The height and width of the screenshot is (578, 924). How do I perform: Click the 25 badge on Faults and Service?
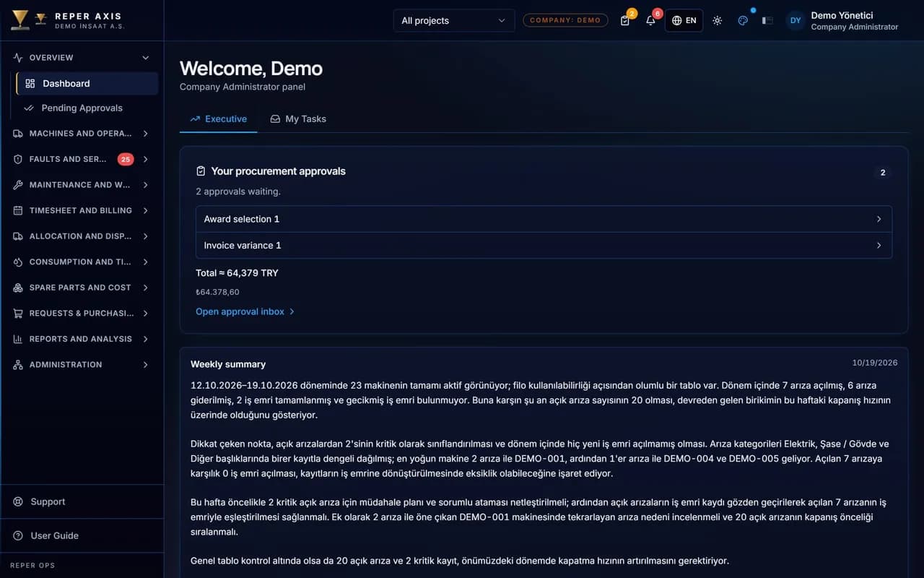click(126, 159)
